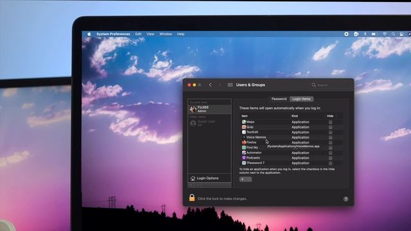Click the Wi-Fi icon in menu bar

[x=385, y=34]
